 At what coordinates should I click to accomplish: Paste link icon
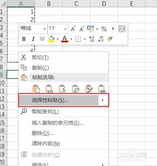[102, 89]
